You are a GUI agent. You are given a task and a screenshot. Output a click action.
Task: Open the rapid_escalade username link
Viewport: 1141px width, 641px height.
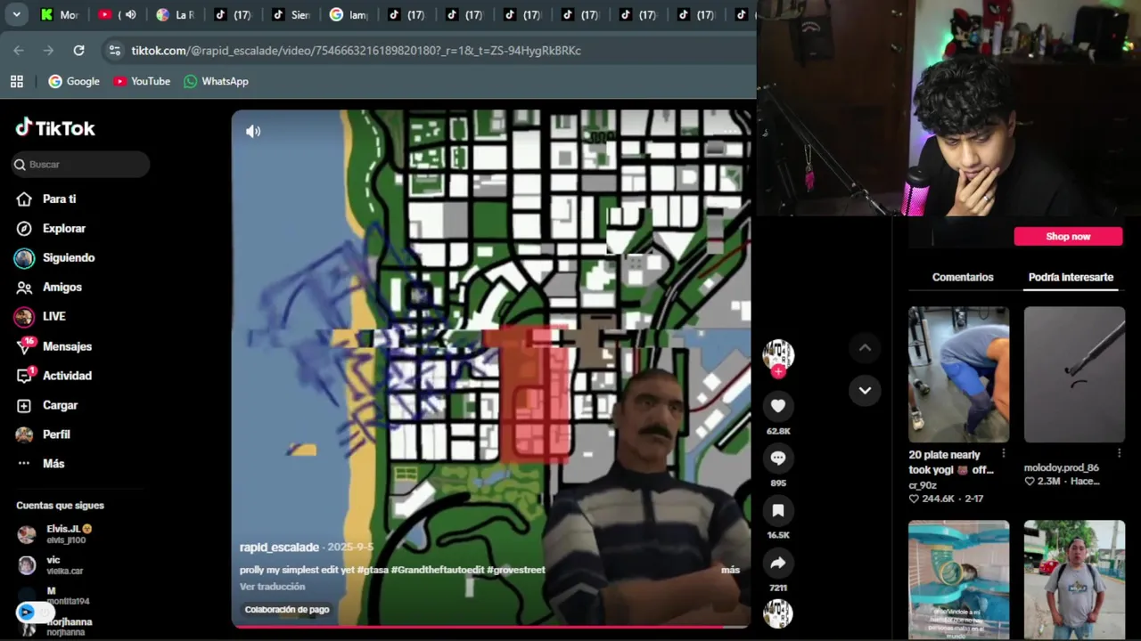point(279,548)
